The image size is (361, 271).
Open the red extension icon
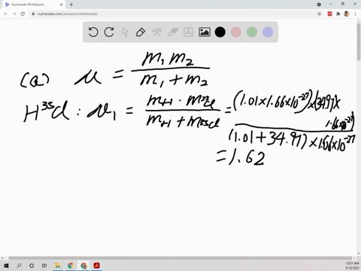coord(329,14)
